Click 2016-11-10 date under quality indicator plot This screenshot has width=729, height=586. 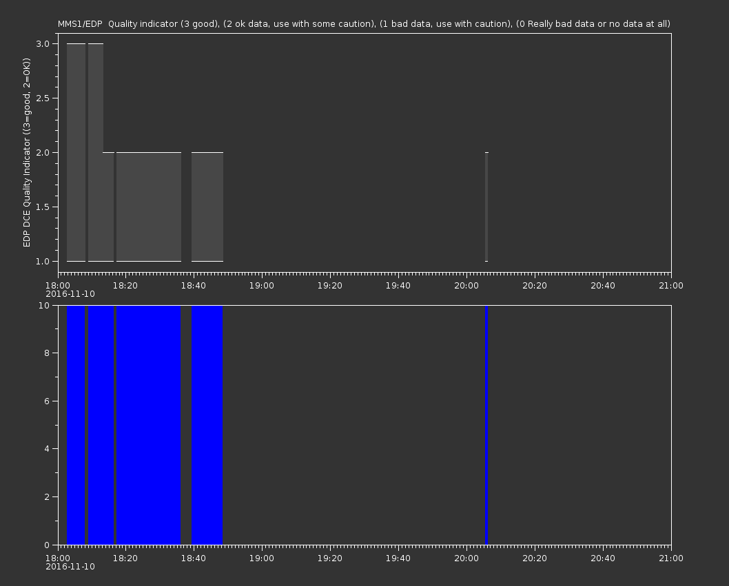coord(70,294)
